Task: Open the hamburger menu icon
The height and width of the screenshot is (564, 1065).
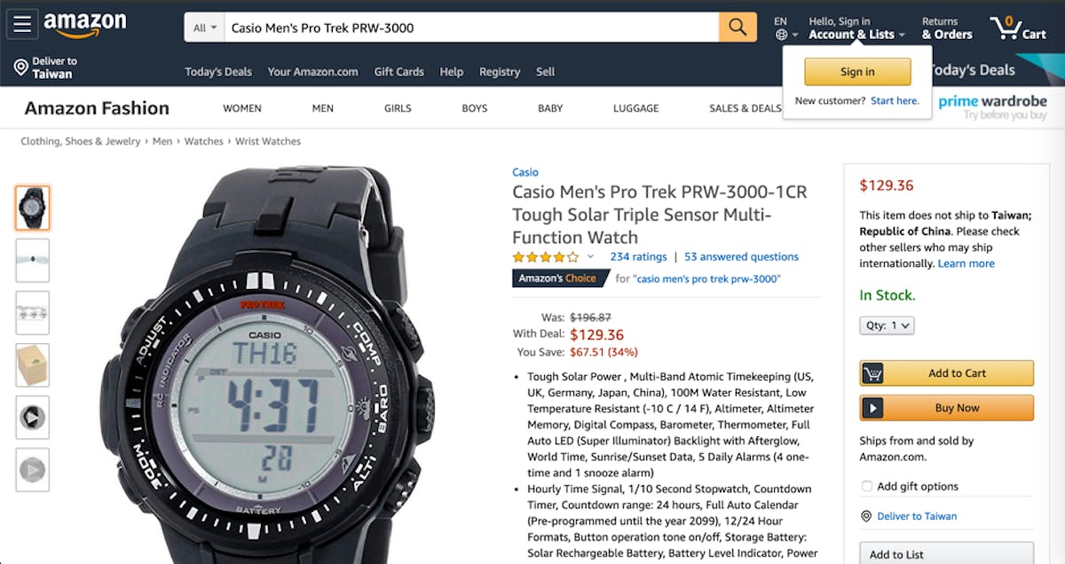Action: pos(21,25)
